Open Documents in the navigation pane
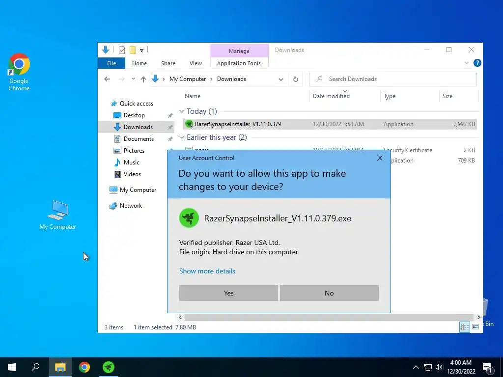This screenshot has height=377, width=503. coord(134,139)
